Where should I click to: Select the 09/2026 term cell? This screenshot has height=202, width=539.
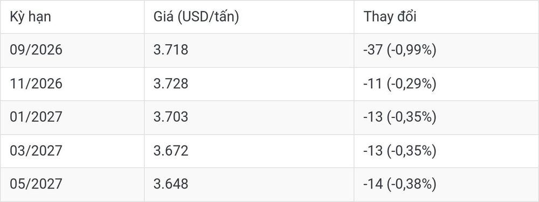coord(36,50)
